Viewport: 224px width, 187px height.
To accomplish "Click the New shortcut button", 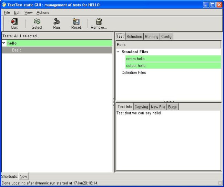I will [x=23, y=176].
